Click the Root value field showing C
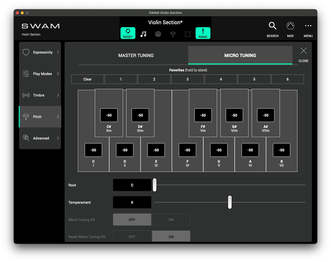 tap(132, 185)
